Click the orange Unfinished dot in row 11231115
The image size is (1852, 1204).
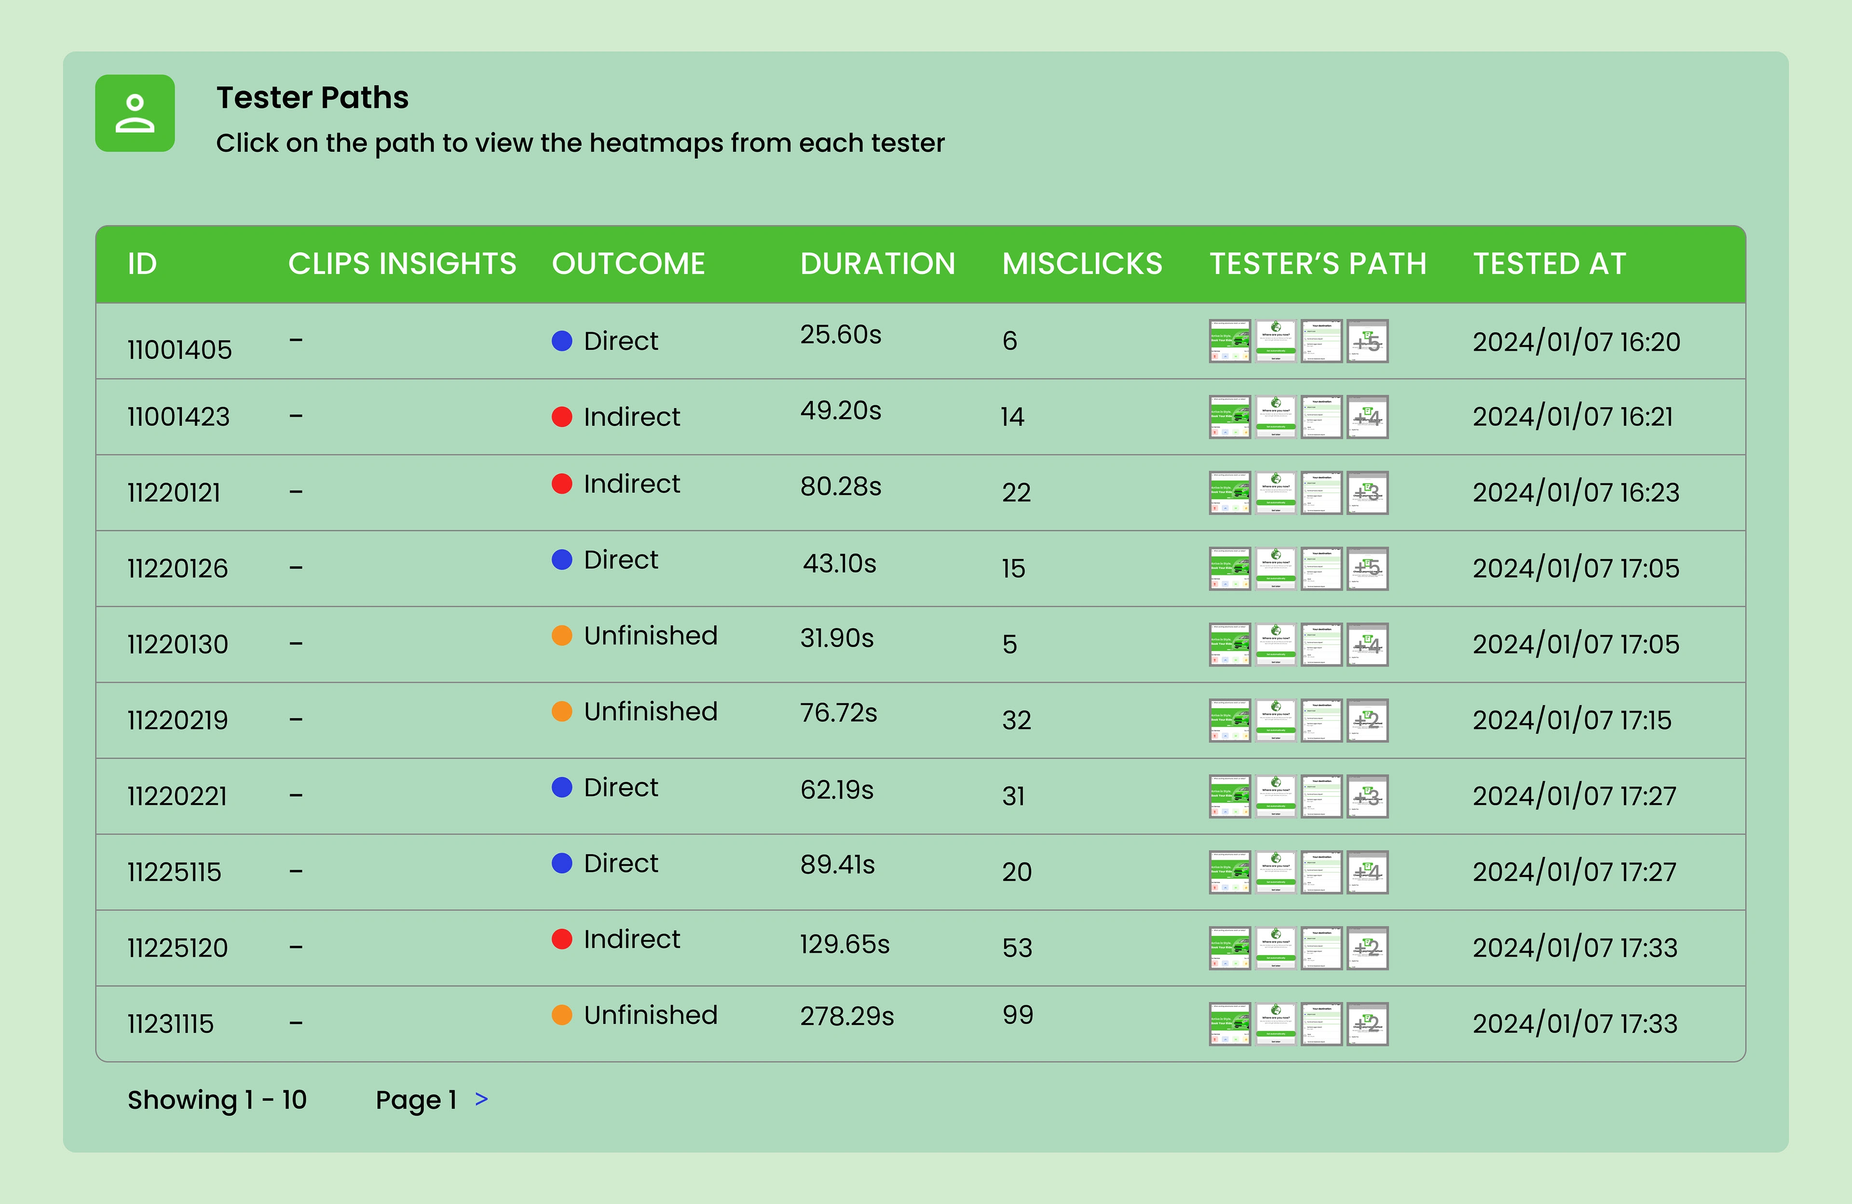(x=562, y=1015)
